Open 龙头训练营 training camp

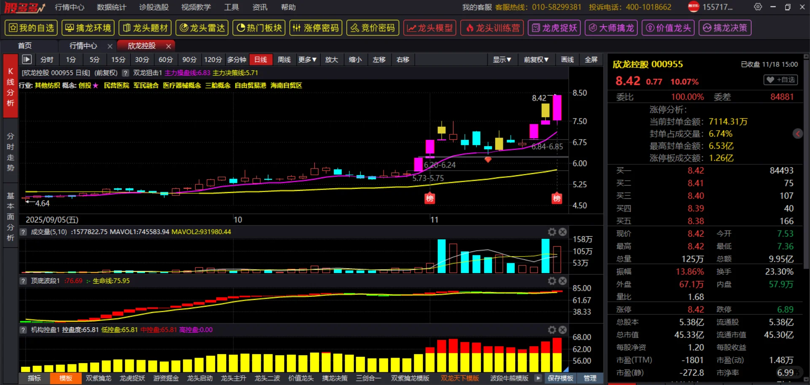tap(492, 28)
